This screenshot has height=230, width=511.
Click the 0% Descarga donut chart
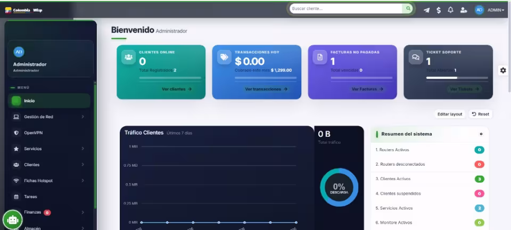pos(339,187)
